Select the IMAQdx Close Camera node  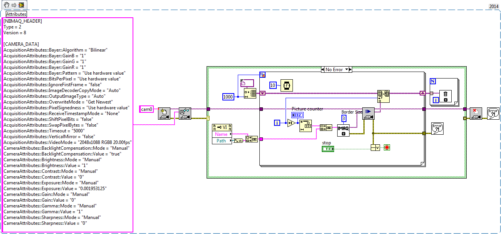pyautogui.click(x=476, y=114)
